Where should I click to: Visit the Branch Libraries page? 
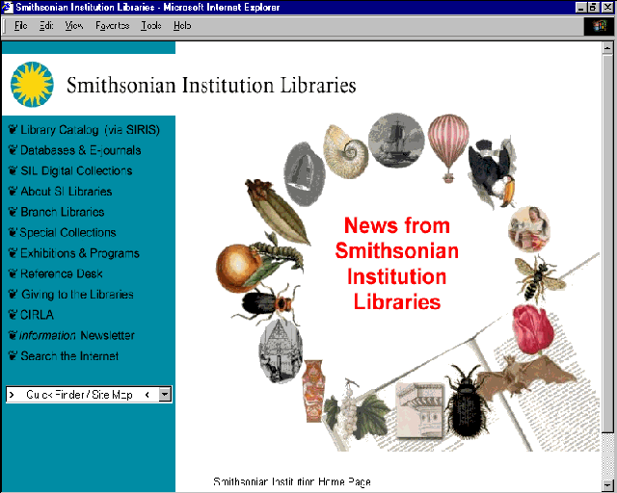click(x=62, y=212)
